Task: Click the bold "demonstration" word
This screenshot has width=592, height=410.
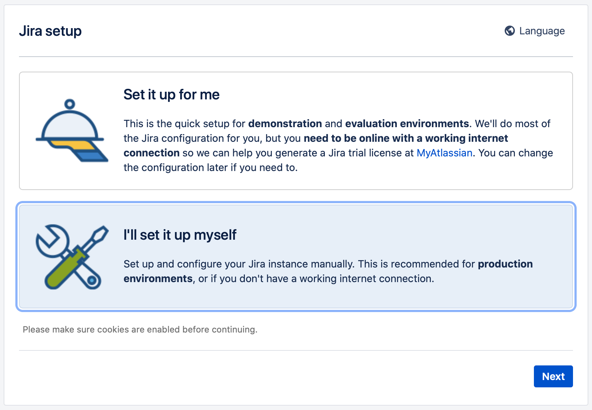Action: pos(285,124)
